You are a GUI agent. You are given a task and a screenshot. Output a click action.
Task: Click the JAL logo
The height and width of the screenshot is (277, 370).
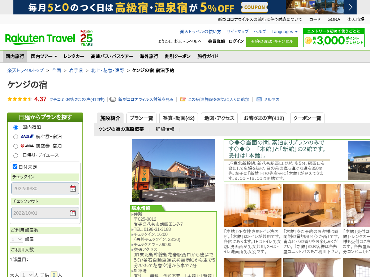click(x=27, y=146)
